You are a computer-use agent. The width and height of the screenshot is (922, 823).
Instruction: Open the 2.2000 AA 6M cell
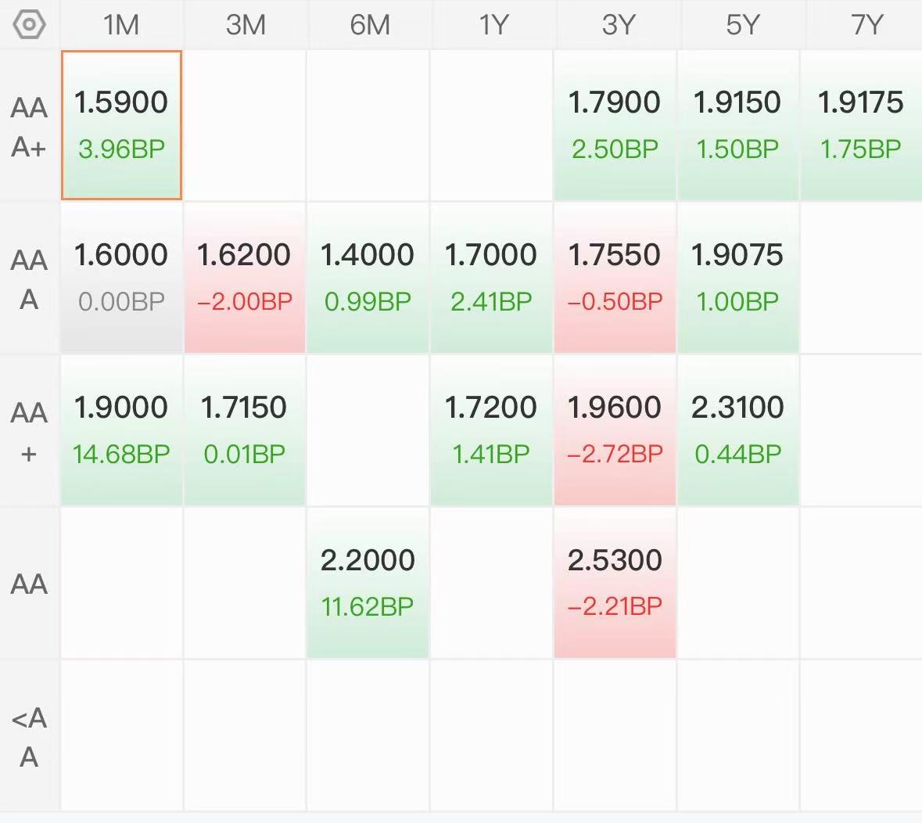368,582
